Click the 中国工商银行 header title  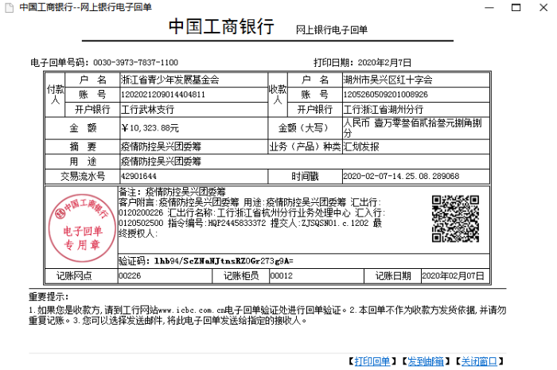coord(221,26)
